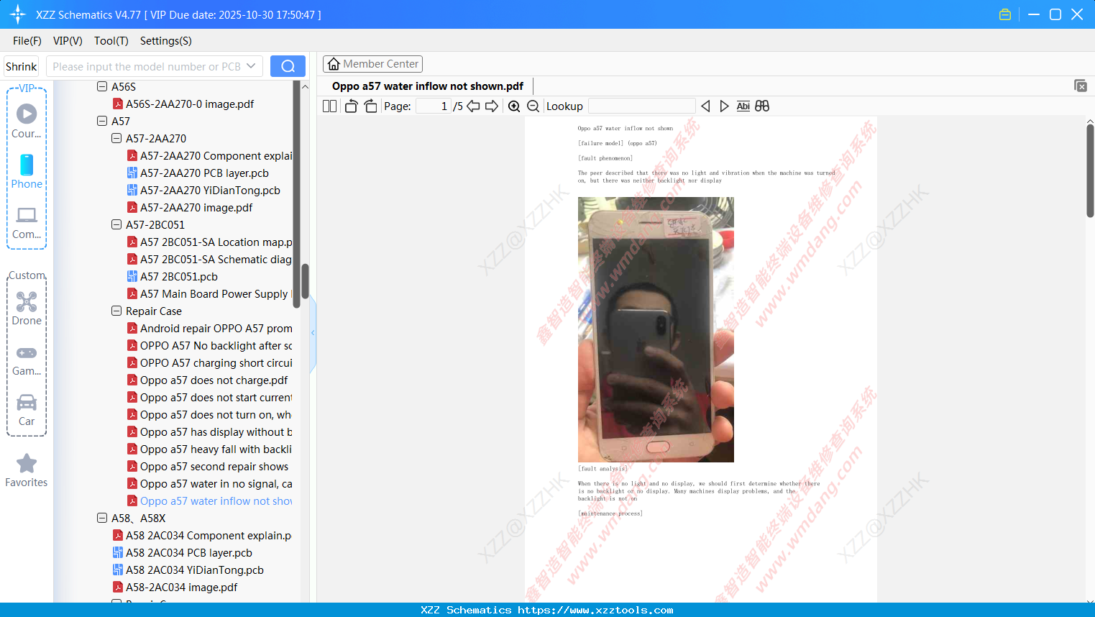The height and width of the screenshot is (617, 1095).
Task: Focus the model number search field
Action: [147, 66]
